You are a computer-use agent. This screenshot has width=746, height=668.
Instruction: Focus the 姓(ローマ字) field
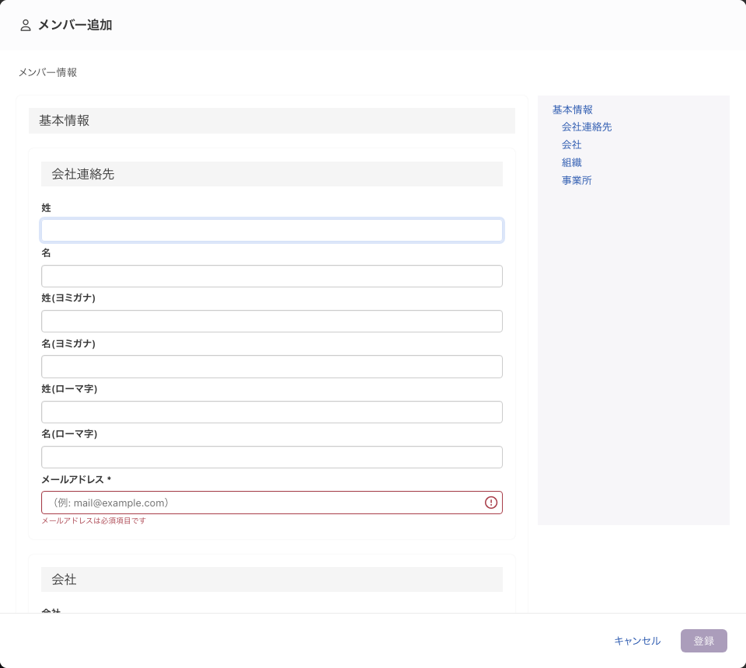tap(272, 412)
